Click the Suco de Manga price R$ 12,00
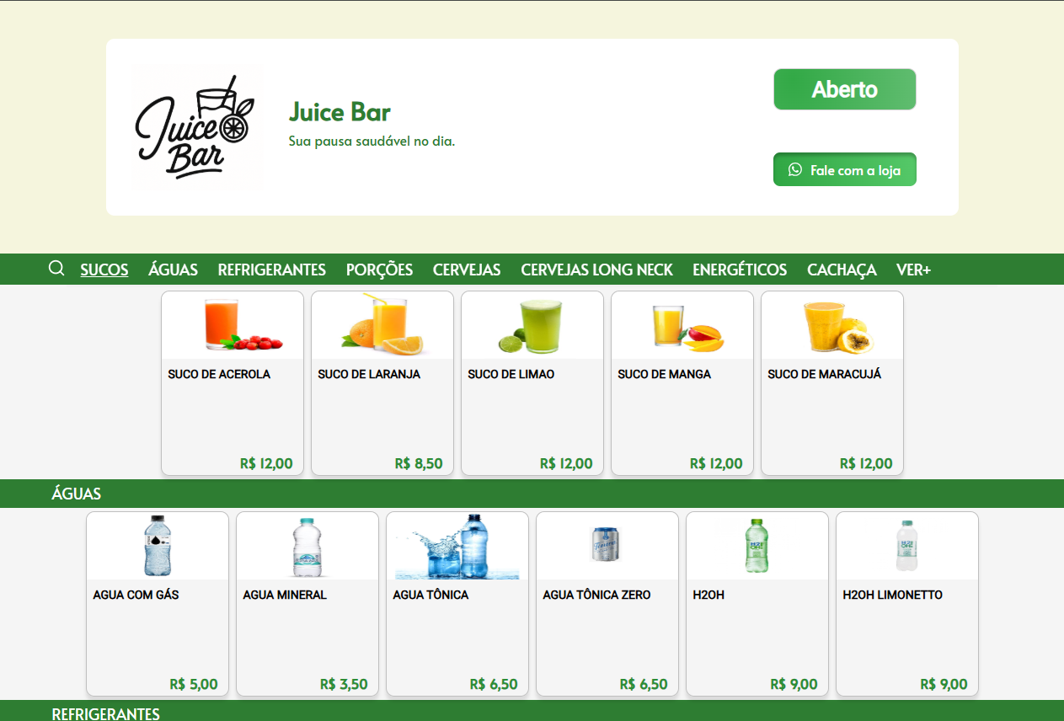The image size is (1064, 721). point(715,463)
